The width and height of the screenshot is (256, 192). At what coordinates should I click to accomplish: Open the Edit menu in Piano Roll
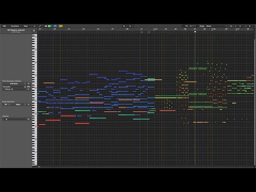[x=5, y=26]
